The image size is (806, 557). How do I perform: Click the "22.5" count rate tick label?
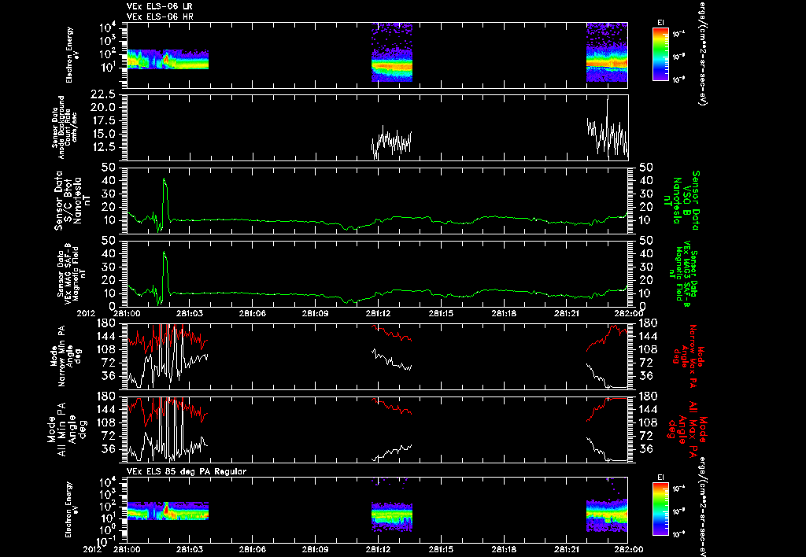pyautogui.click(x=102, y=94)
